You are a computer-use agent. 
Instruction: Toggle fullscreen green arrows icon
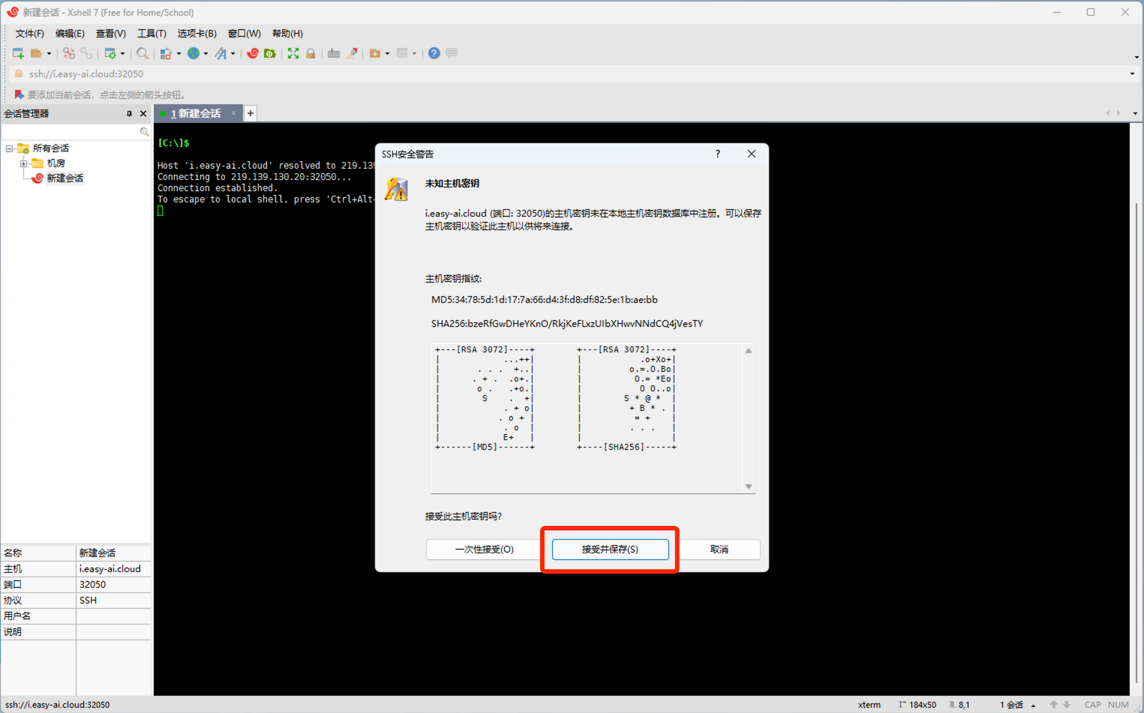coord(293,53)
